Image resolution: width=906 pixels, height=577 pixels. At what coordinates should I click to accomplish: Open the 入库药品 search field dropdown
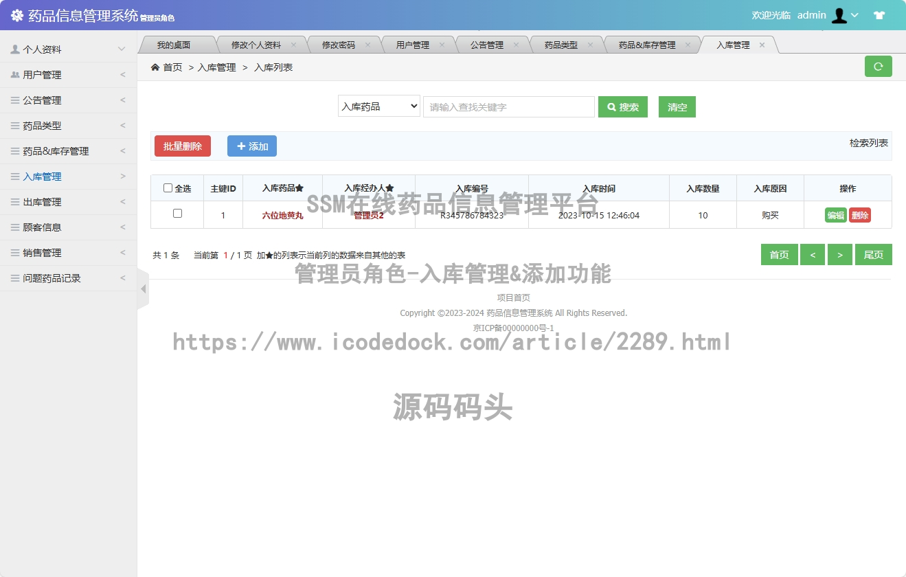379,106
